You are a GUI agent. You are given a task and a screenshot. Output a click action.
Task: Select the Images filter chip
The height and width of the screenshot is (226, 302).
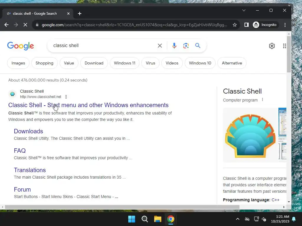18,63
